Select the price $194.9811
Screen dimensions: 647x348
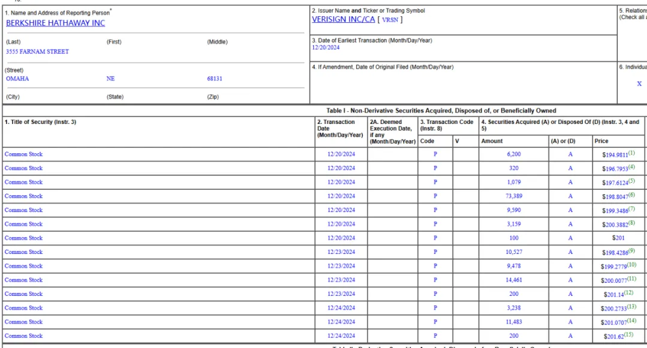pos(615,155)
